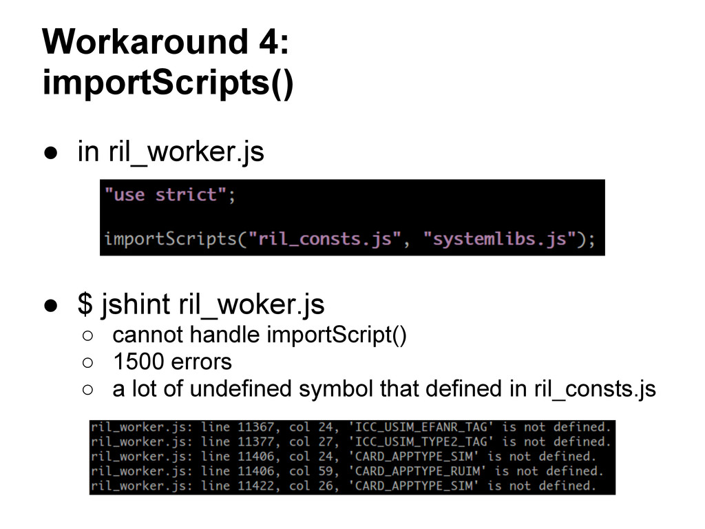Image resolution: width=705 pixels, height=529 pixels.
Task: Click the 'ICC_USIM_EFANR_TAG' is not defined error line
Action: pyautogui.click(x=350, y=427)
